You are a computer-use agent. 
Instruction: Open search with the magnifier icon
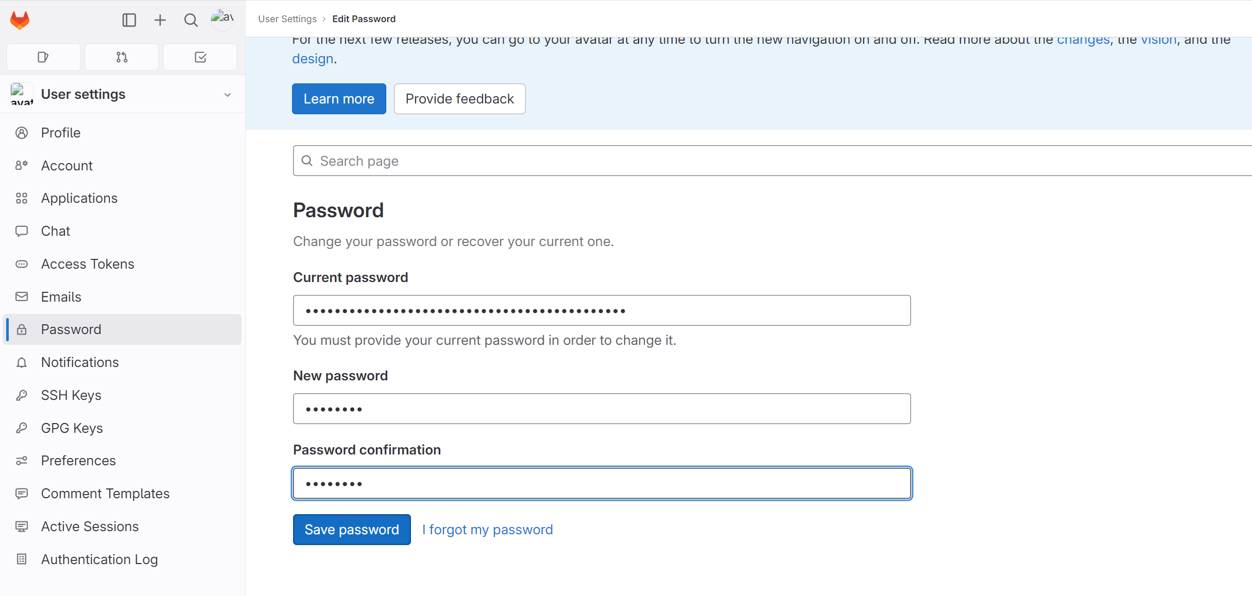pos(191,20)
